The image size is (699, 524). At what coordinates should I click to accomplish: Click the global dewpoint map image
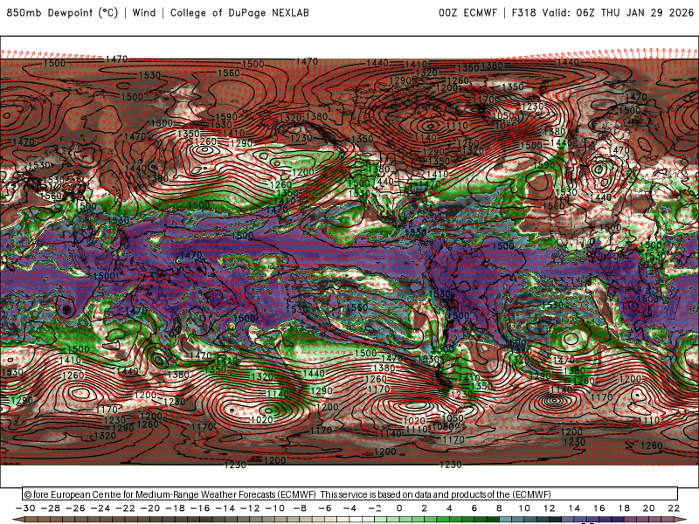349,261
